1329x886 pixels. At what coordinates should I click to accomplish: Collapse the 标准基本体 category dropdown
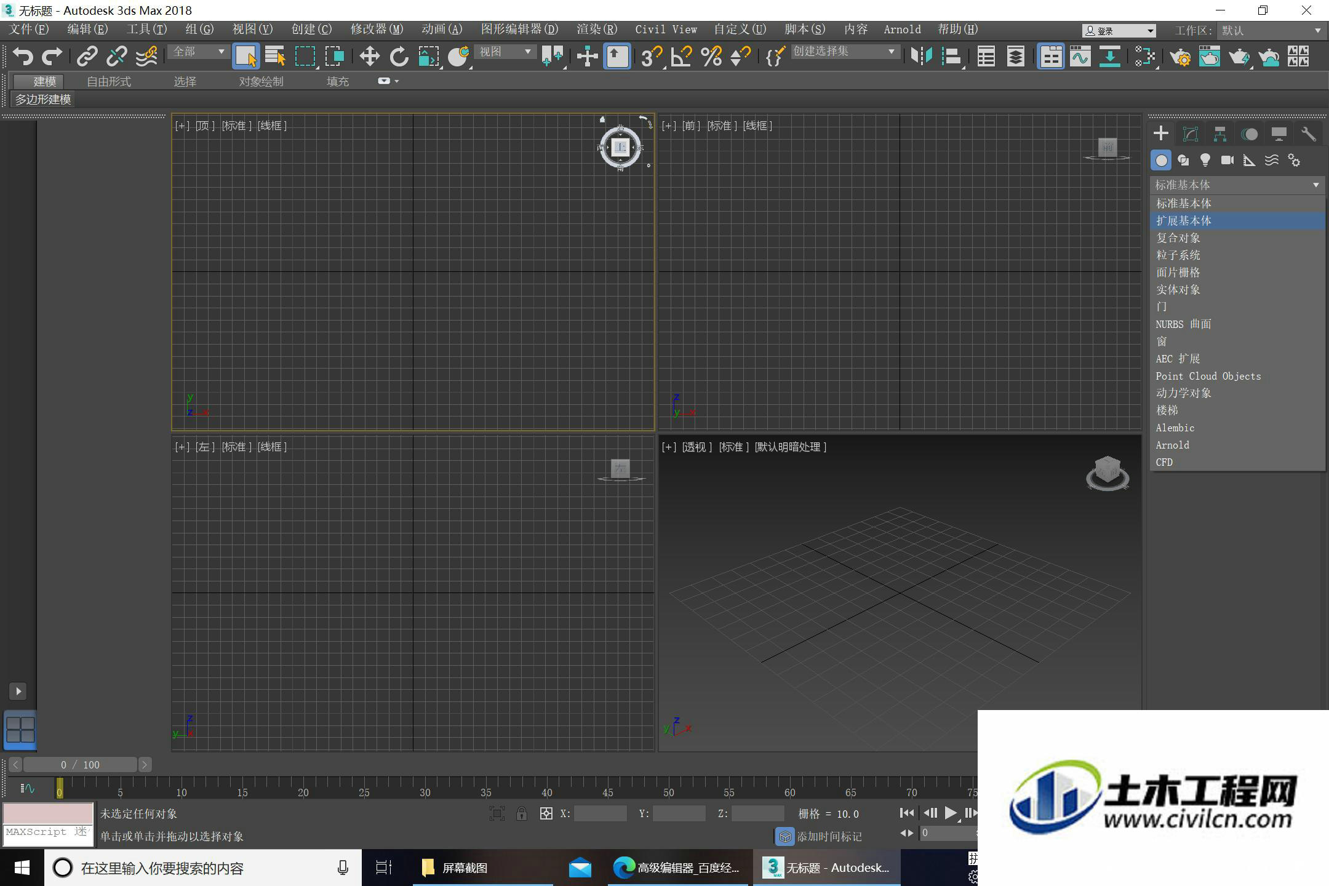tap(1237, 185)
